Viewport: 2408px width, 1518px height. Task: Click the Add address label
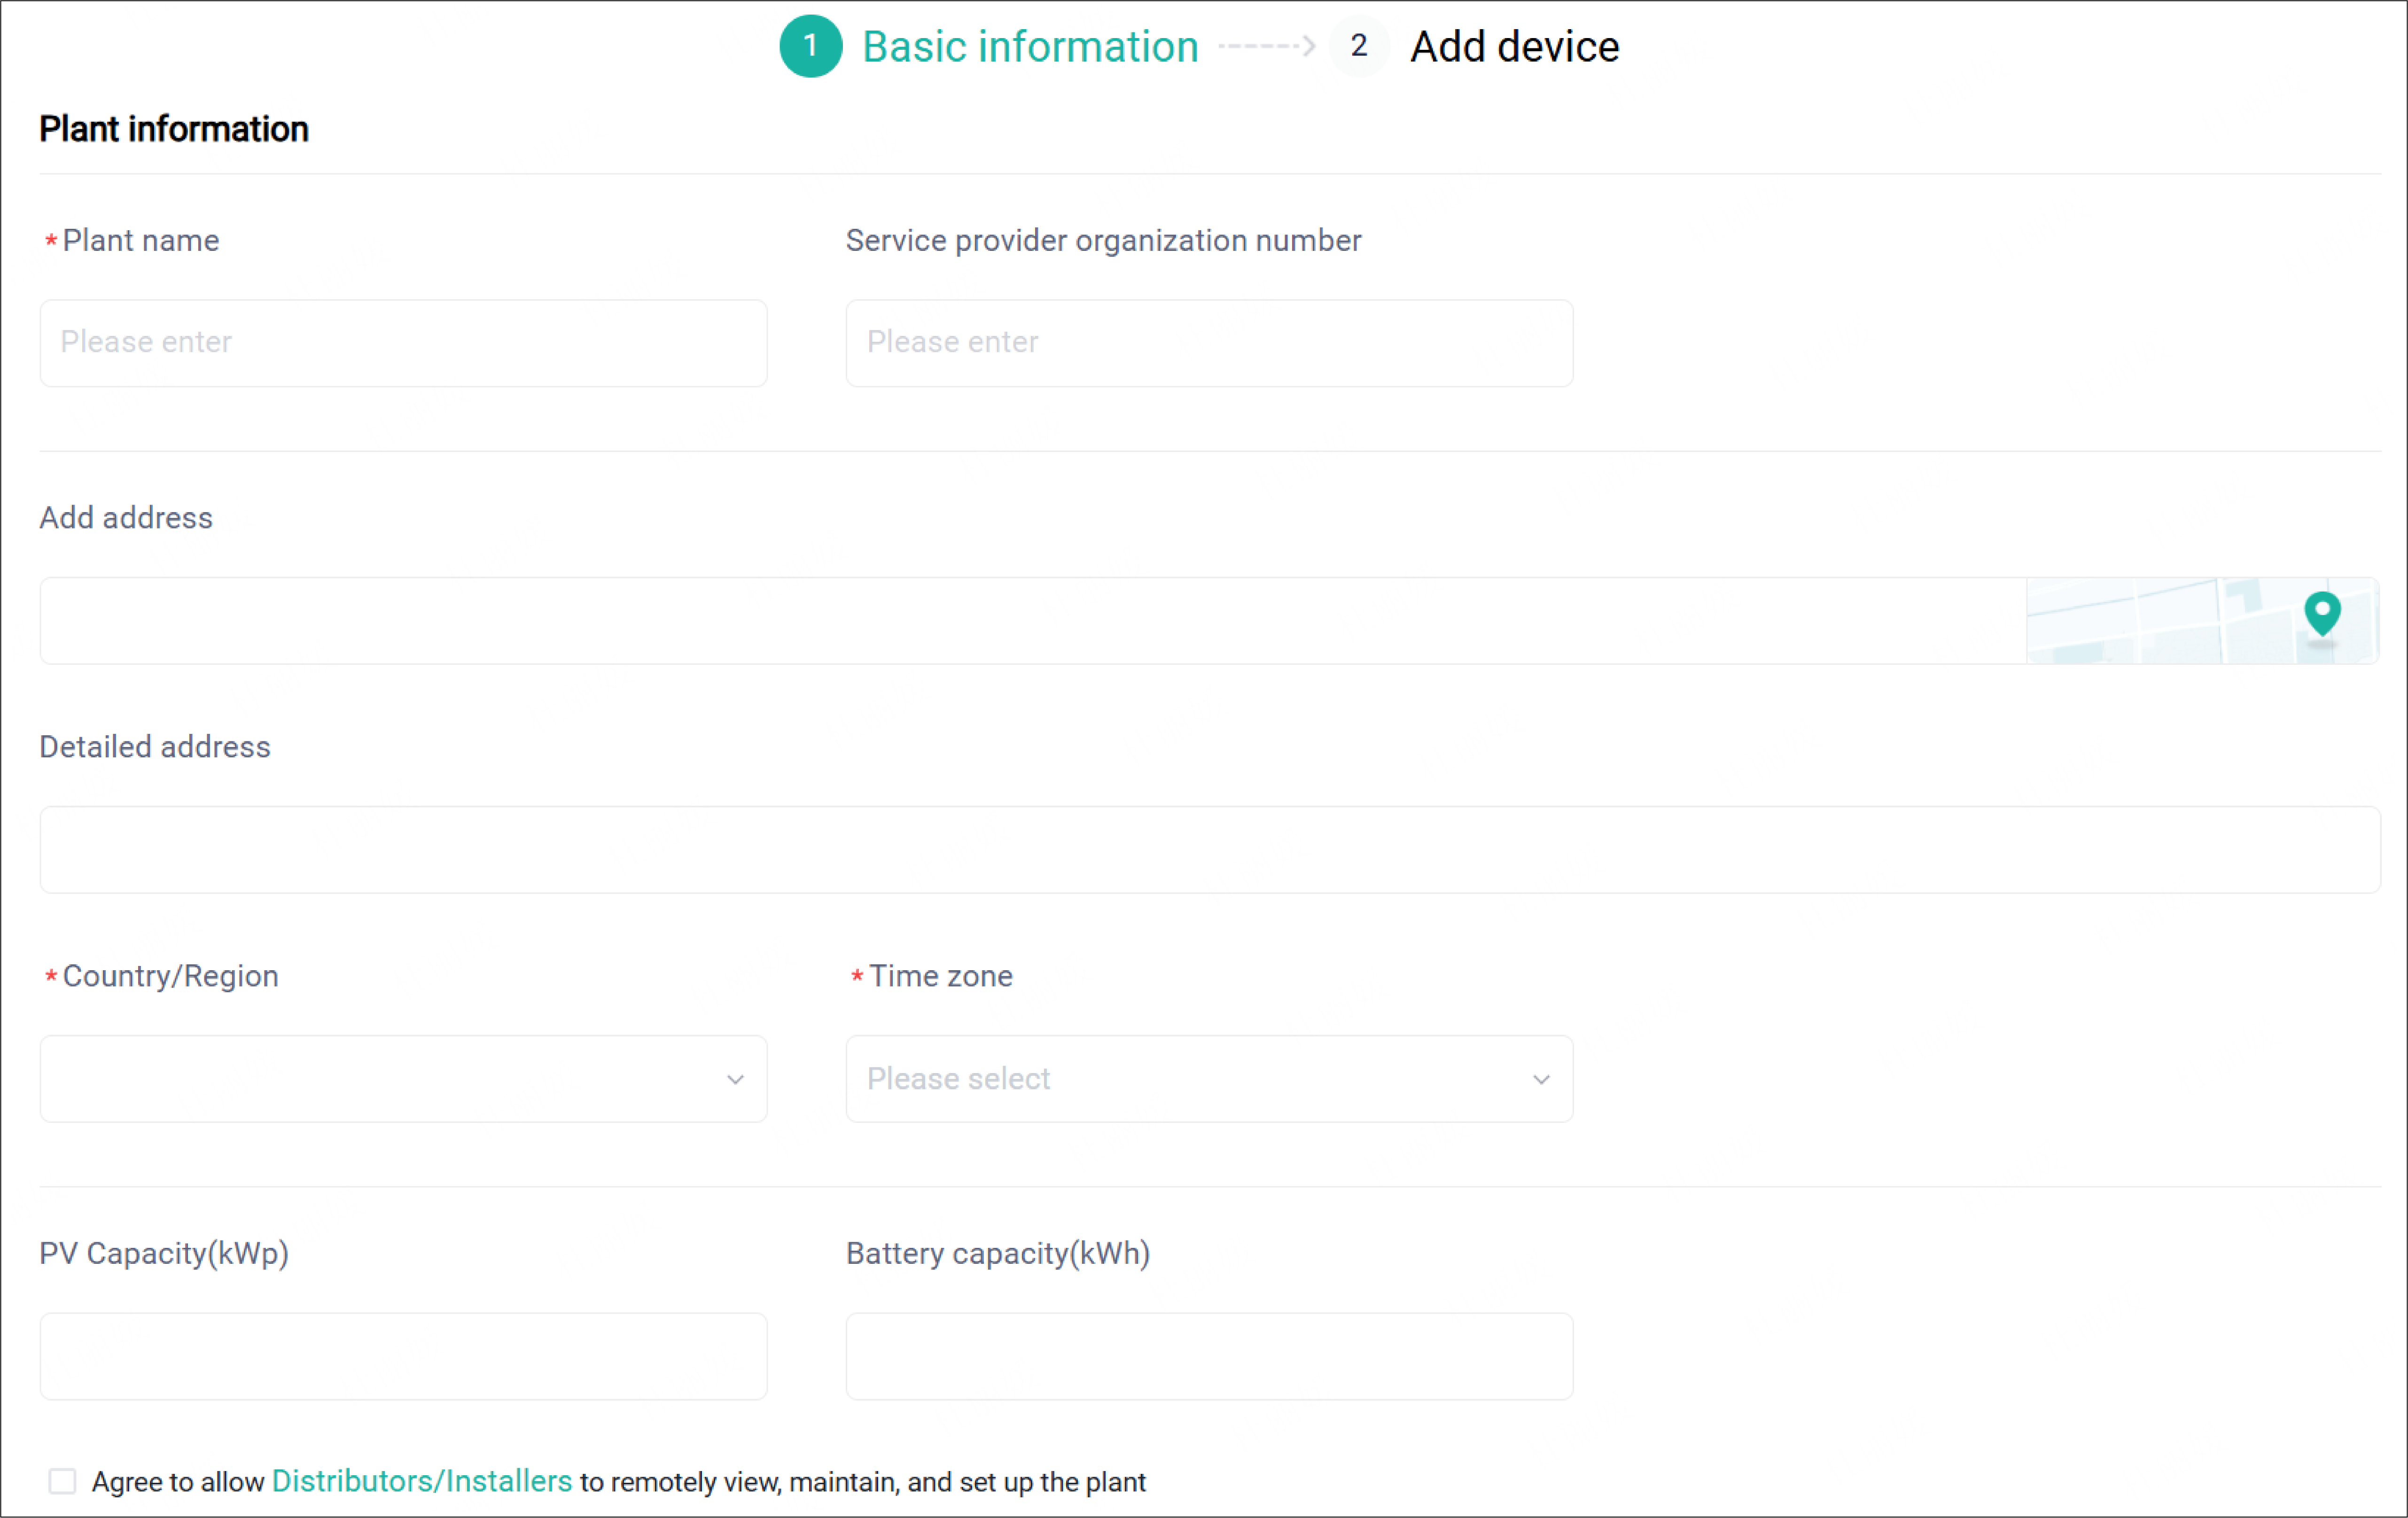tap(126, 518)
